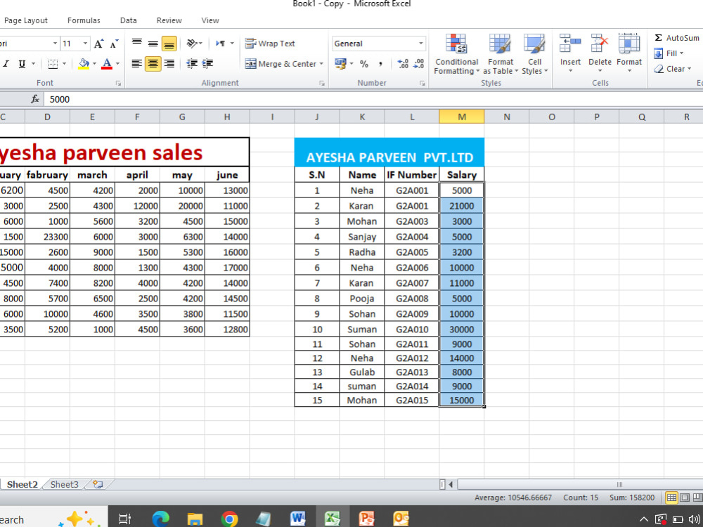Viewport: 703px width, 527px height.
Task: Switch to Formulas ribbon tab
Action: [84, 20]
